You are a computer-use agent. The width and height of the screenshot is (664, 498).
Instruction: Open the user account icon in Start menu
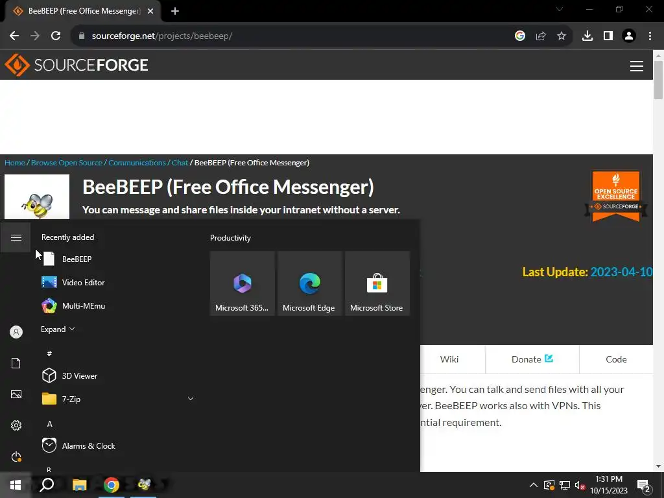(16, 332)
